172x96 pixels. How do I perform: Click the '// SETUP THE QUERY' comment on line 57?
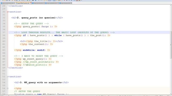point(27,91)
